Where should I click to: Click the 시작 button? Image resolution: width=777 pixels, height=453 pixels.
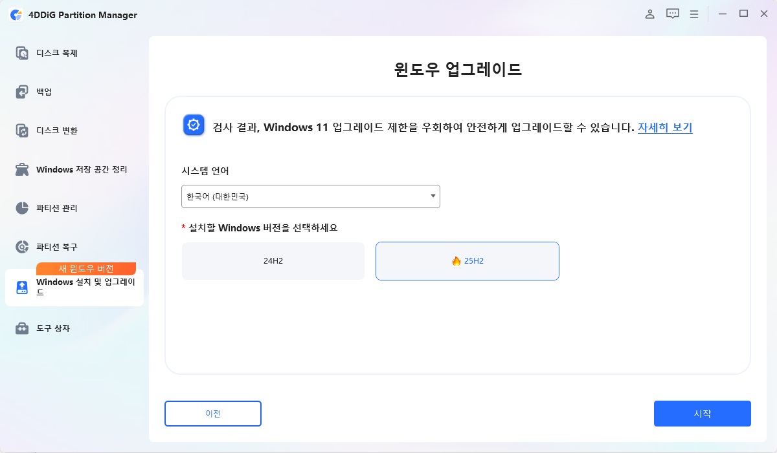tap(703, 414)
